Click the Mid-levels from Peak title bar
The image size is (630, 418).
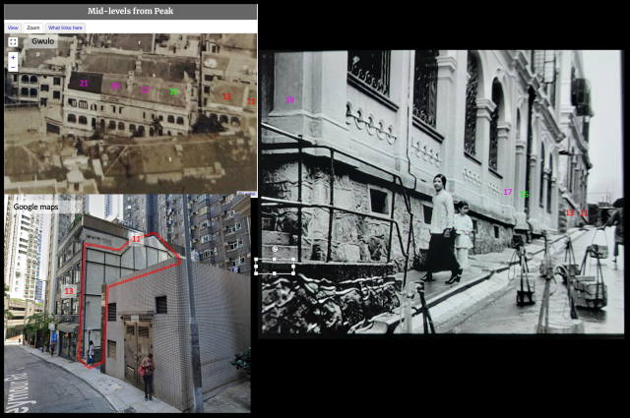(x=131, y=11)
